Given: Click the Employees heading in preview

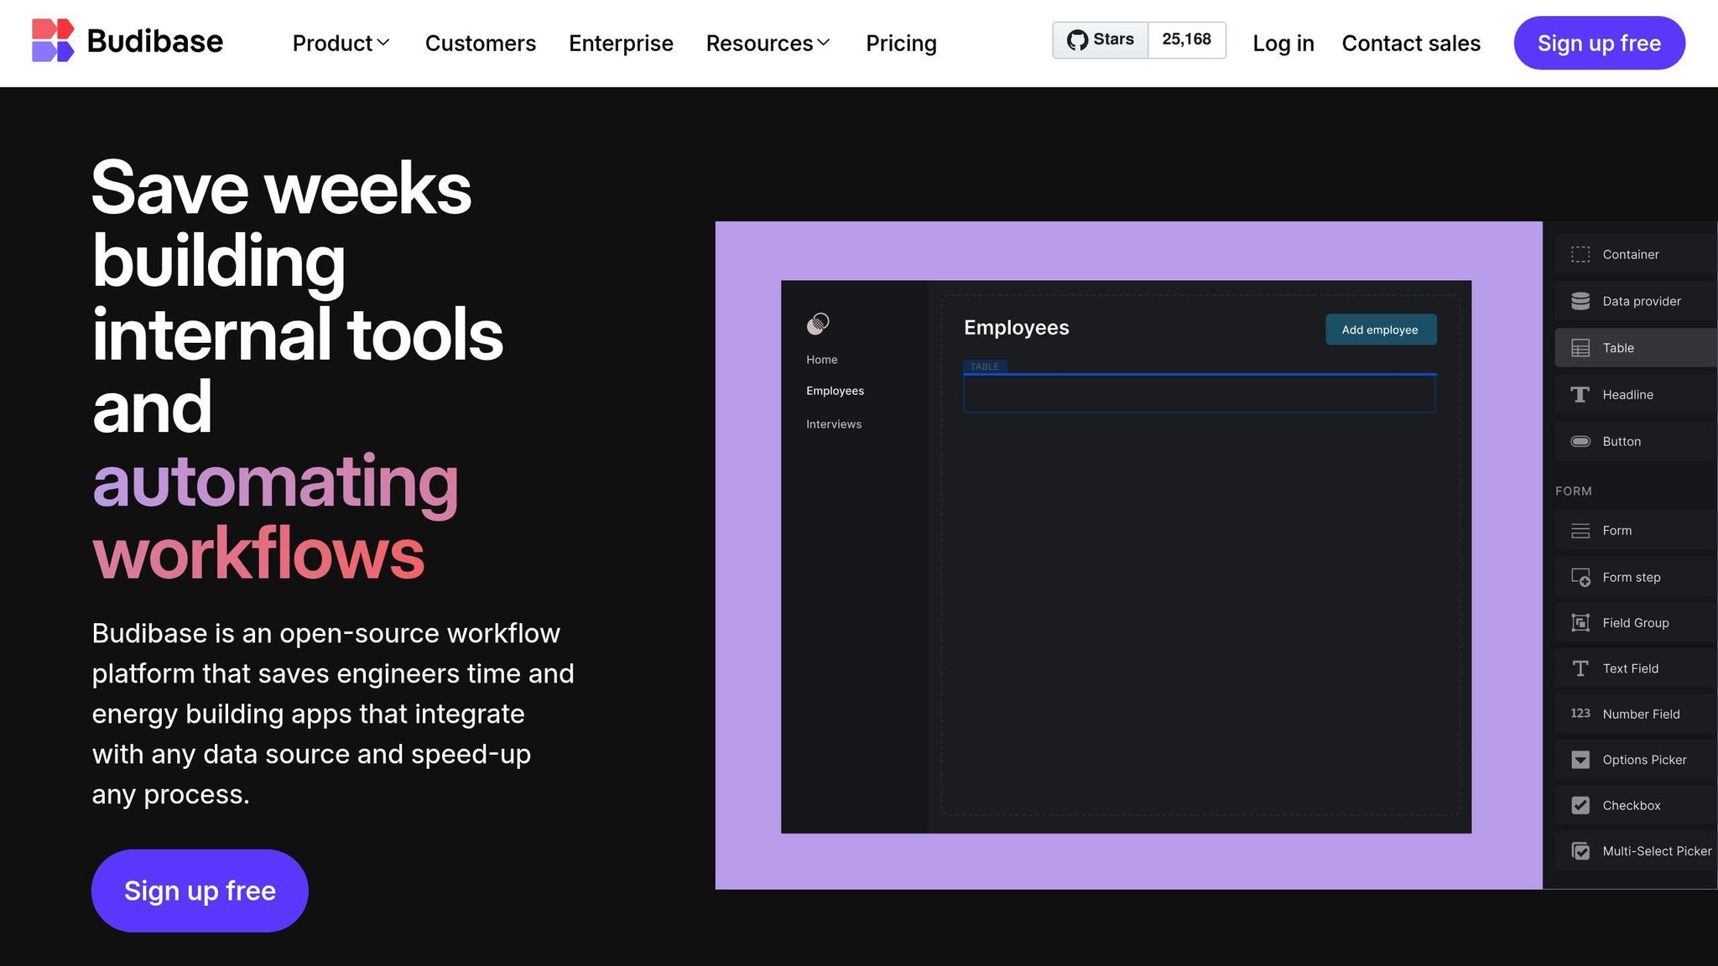Looking at the screenshot, I should point(1016,327).
